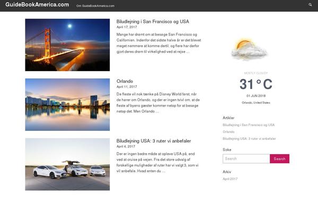Open the Om GuideBookAmerica.com menu item
This screenshot has height=212, width=318.
(95, 6)
